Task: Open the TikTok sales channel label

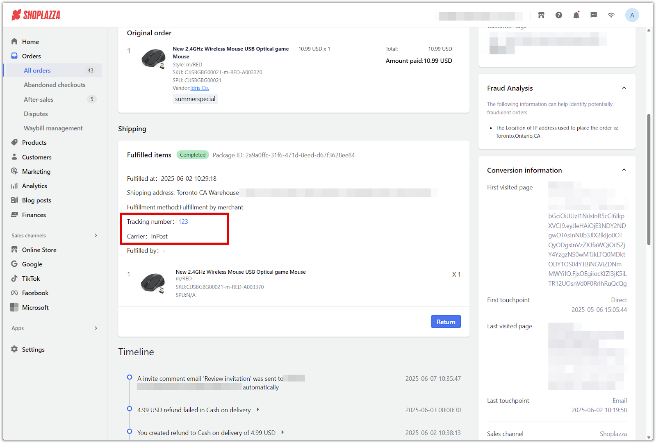Action: click(31, 279)
